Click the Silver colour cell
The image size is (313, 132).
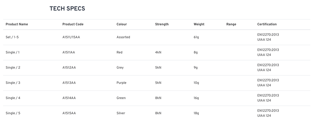point(121,113)
